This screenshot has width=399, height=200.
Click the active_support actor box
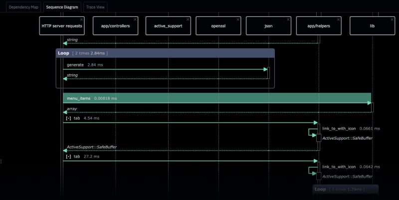click(x=168, y=26)
